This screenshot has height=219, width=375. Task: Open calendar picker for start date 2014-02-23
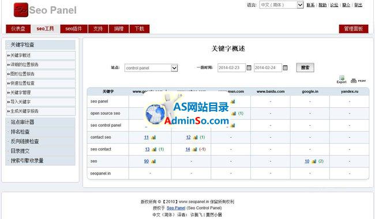249,68
